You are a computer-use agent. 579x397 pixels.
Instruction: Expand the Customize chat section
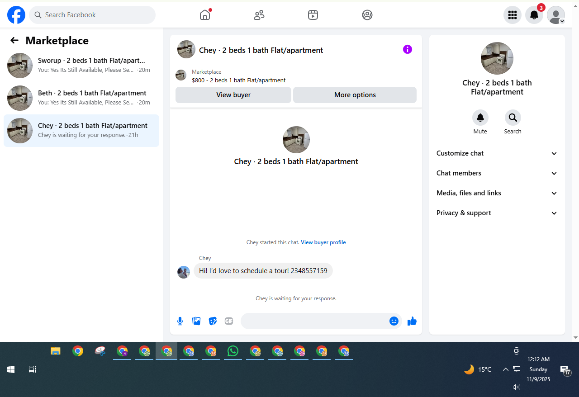pos(497,153)
